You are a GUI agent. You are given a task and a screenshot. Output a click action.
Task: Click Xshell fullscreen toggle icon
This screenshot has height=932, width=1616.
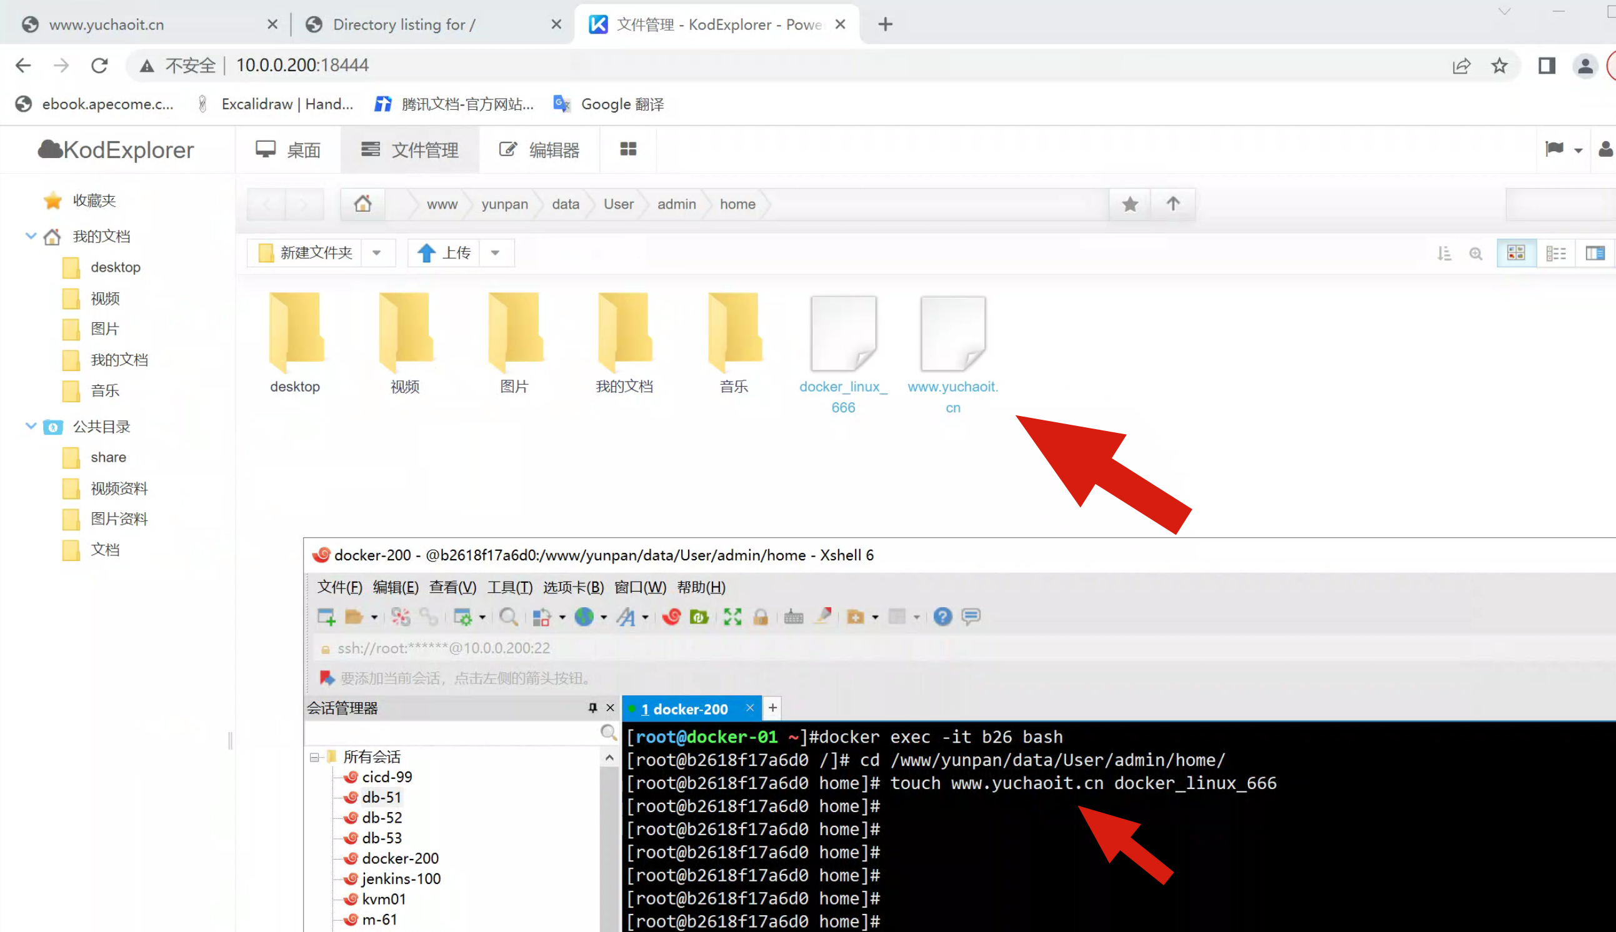pos(732,617)
